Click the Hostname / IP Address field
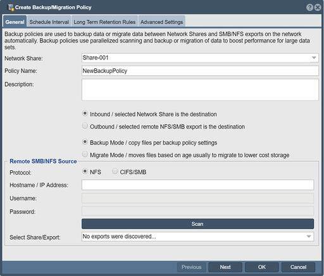The height and width of the screenshot is (276, 324). (x=197, y=185)
